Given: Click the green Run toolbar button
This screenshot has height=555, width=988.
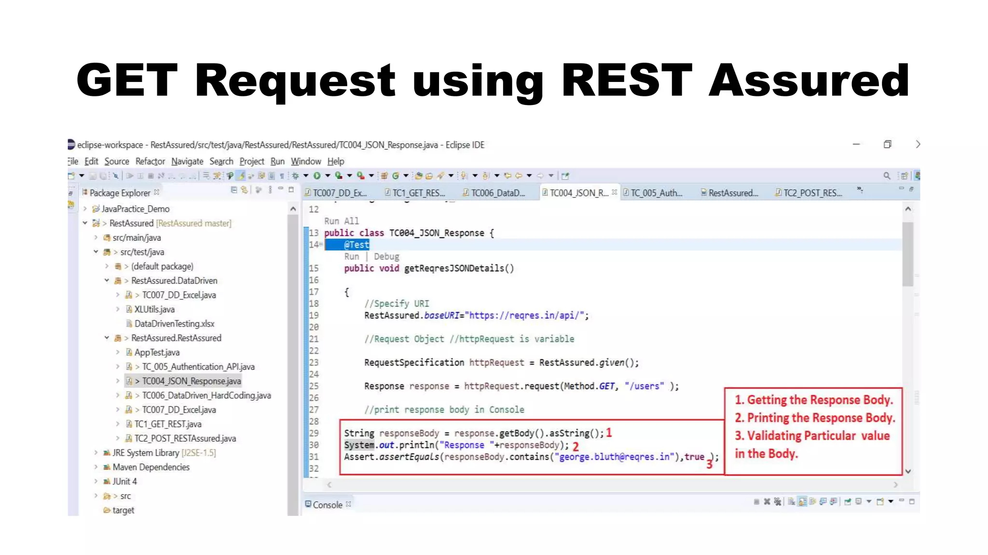Looking at the screenshot, I should coord(317,176).
